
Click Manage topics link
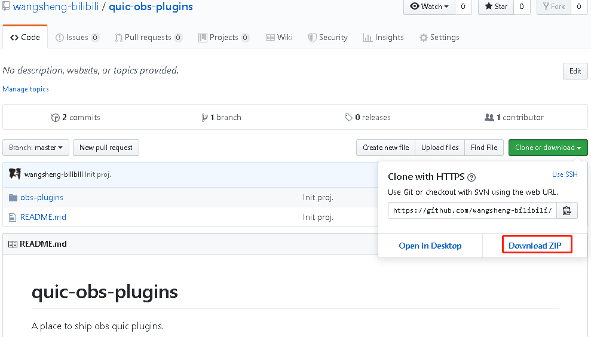(x=26, y=89)
